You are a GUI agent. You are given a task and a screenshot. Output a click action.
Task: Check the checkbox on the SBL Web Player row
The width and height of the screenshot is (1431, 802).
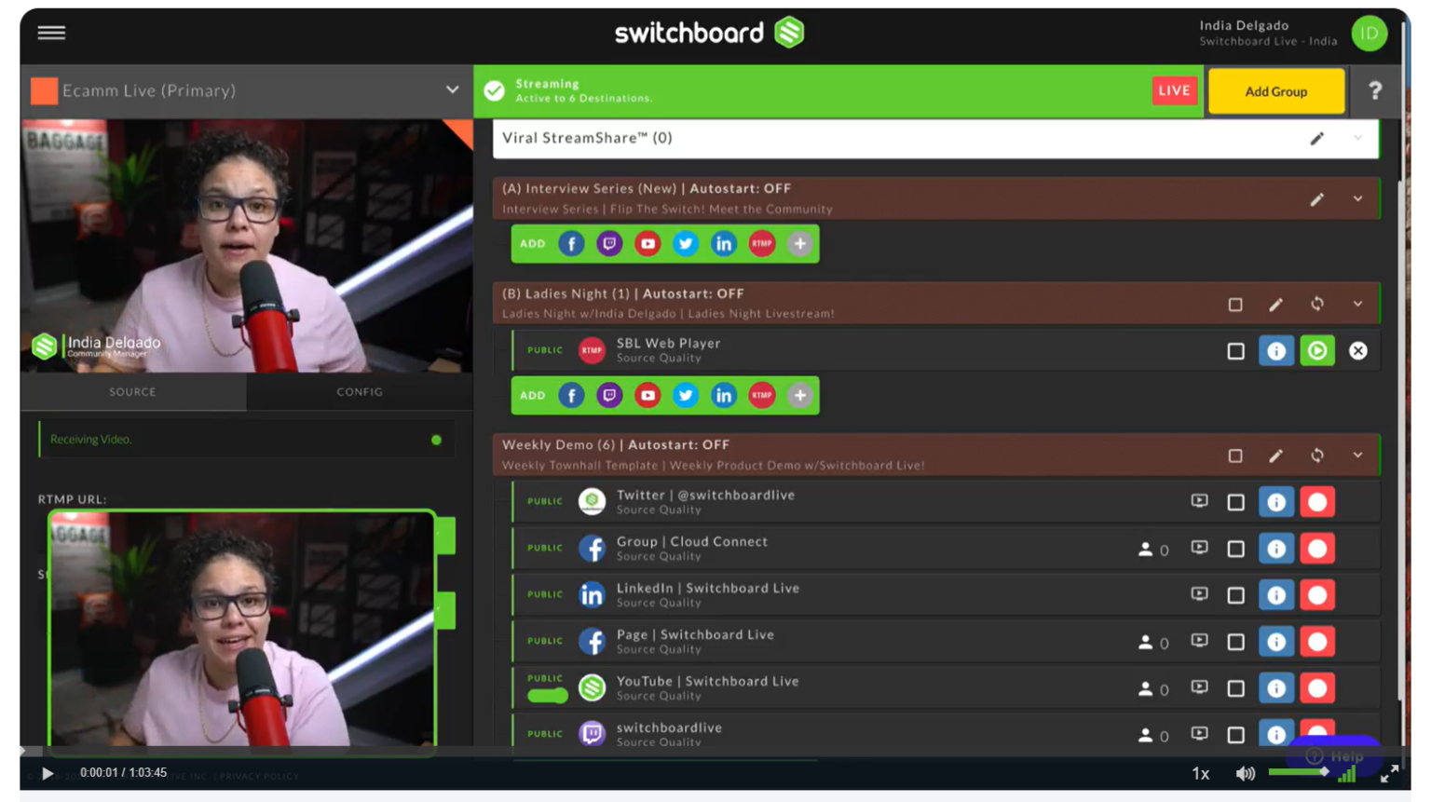point(1237,351)
